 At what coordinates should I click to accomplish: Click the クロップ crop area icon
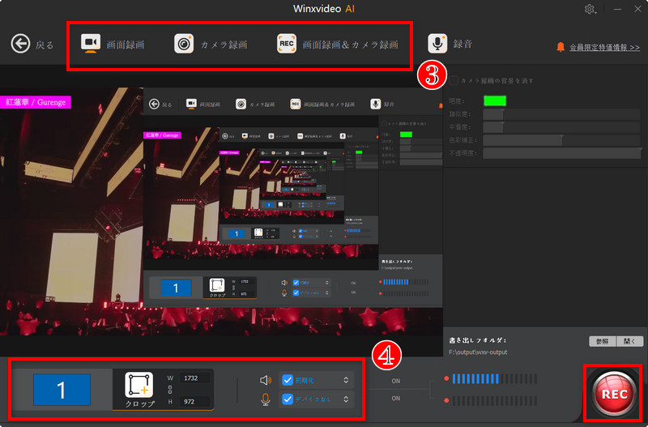pos(139,385)
